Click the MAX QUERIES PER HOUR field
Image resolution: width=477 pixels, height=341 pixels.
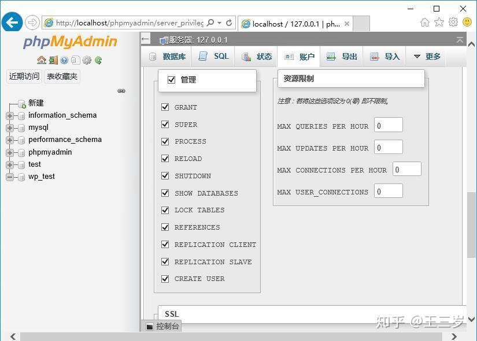pyautogui.click(x=389, y=125)
